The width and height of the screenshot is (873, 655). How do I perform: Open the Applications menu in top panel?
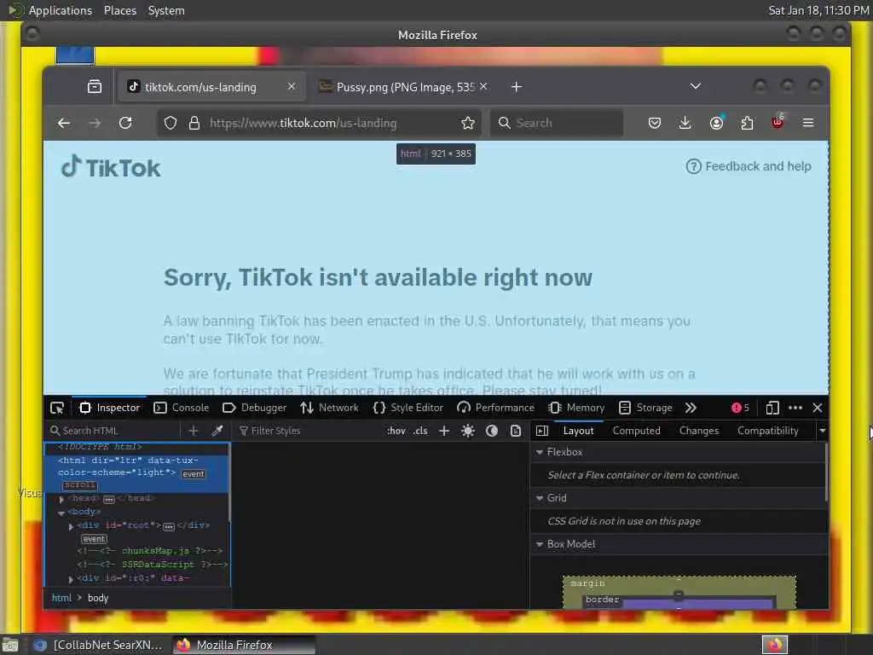[x=61, y=10]
